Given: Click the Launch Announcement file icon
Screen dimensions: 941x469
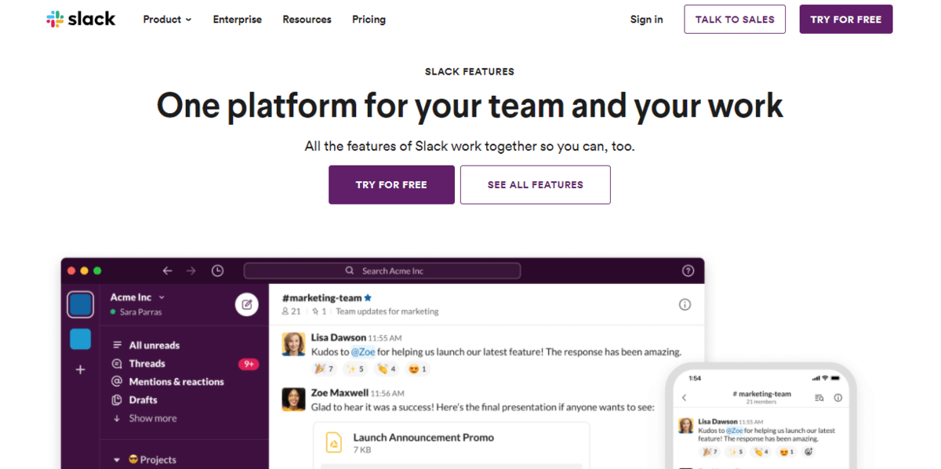Looking at the screenshot, I should tap(334, 443).
